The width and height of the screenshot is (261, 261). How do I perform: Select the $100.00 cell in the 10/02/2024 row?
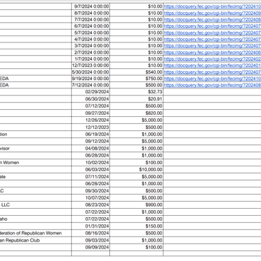[136, 163]
